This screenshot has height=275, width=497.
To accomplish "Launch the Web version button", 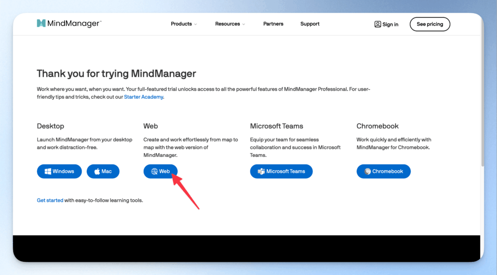I will tap(160, 171).
